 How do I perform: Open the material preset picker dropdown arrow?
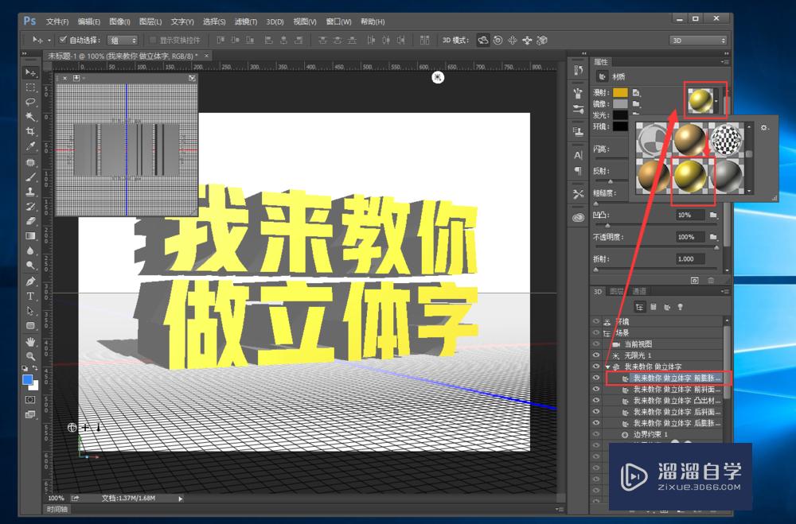tap(716, 100)
